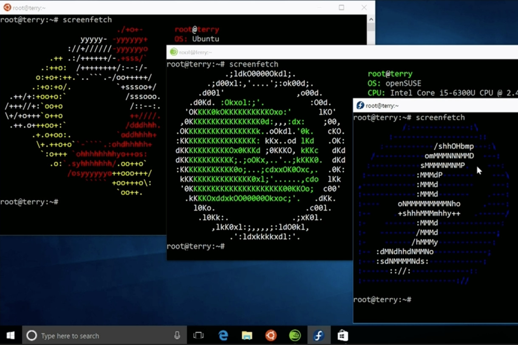Switch to openSUSE via its taskbar icon
The height and width of the screenshot is (345, 518).
295,336
